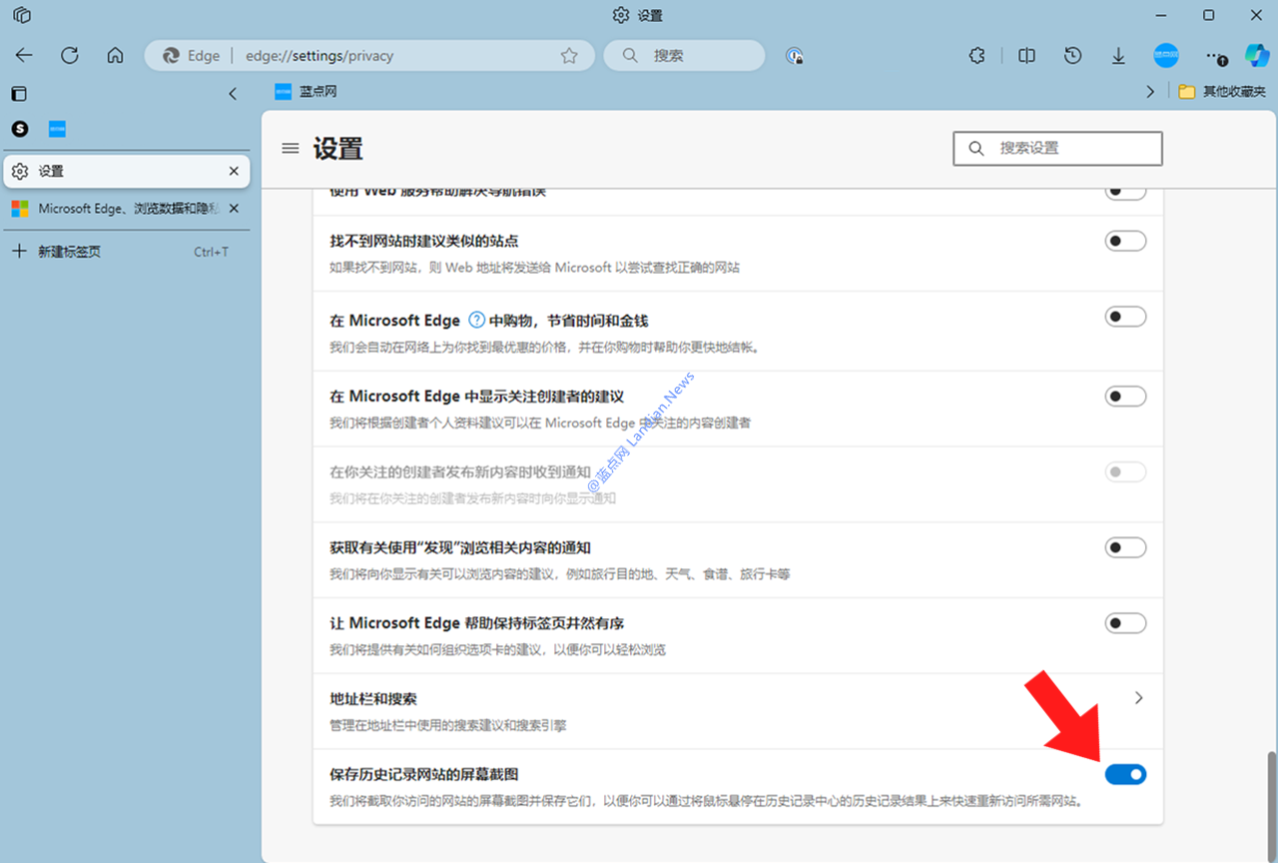Favorite this page with the star icon

[569, 56]
